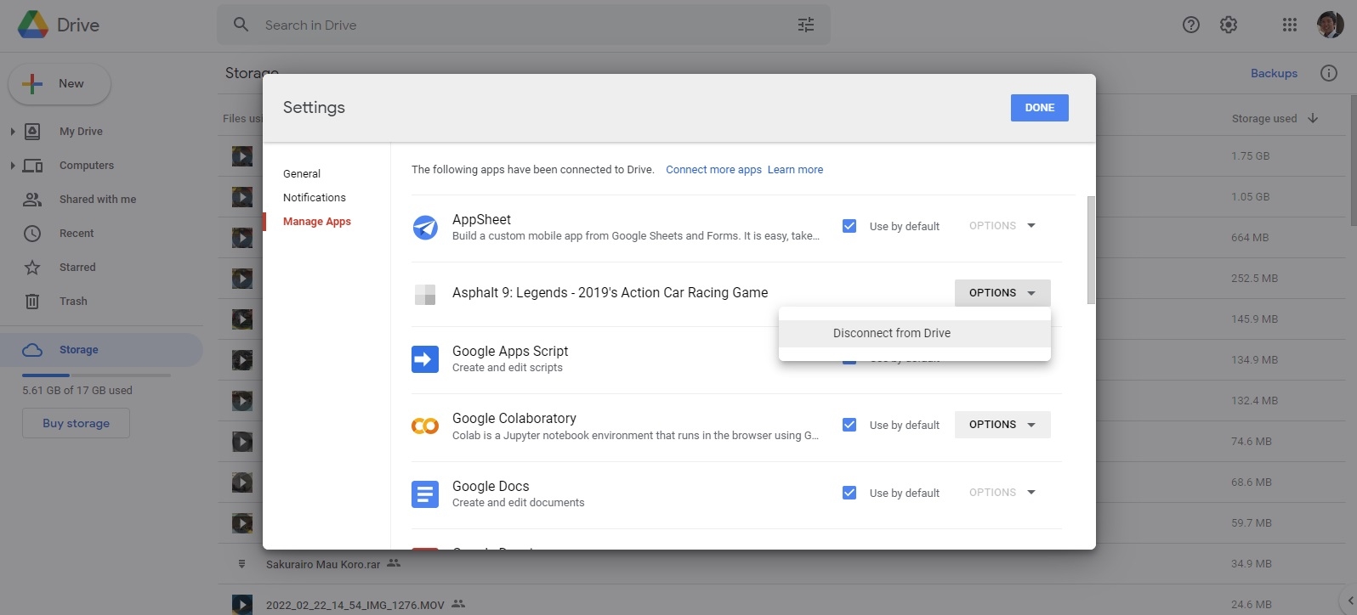Expand the Computers tree arrow
This screenshot has width=1357, height=615.
point(12,166)
